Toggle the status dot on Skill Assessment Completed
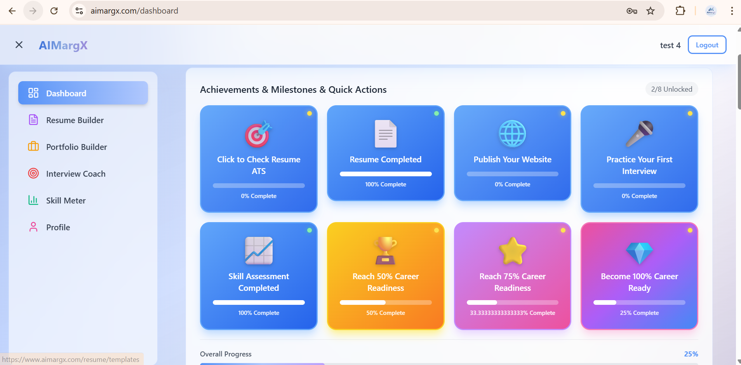 [x=310, y=230]
